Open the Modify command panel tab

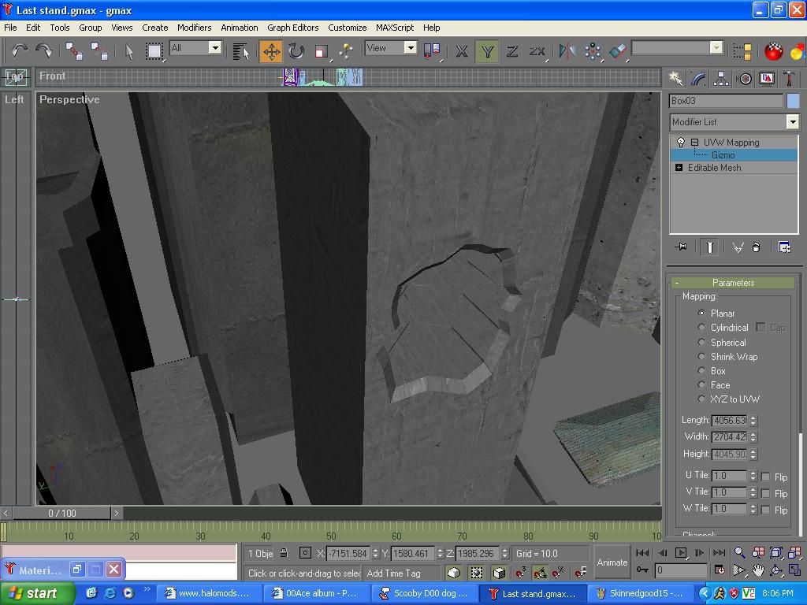698,79
